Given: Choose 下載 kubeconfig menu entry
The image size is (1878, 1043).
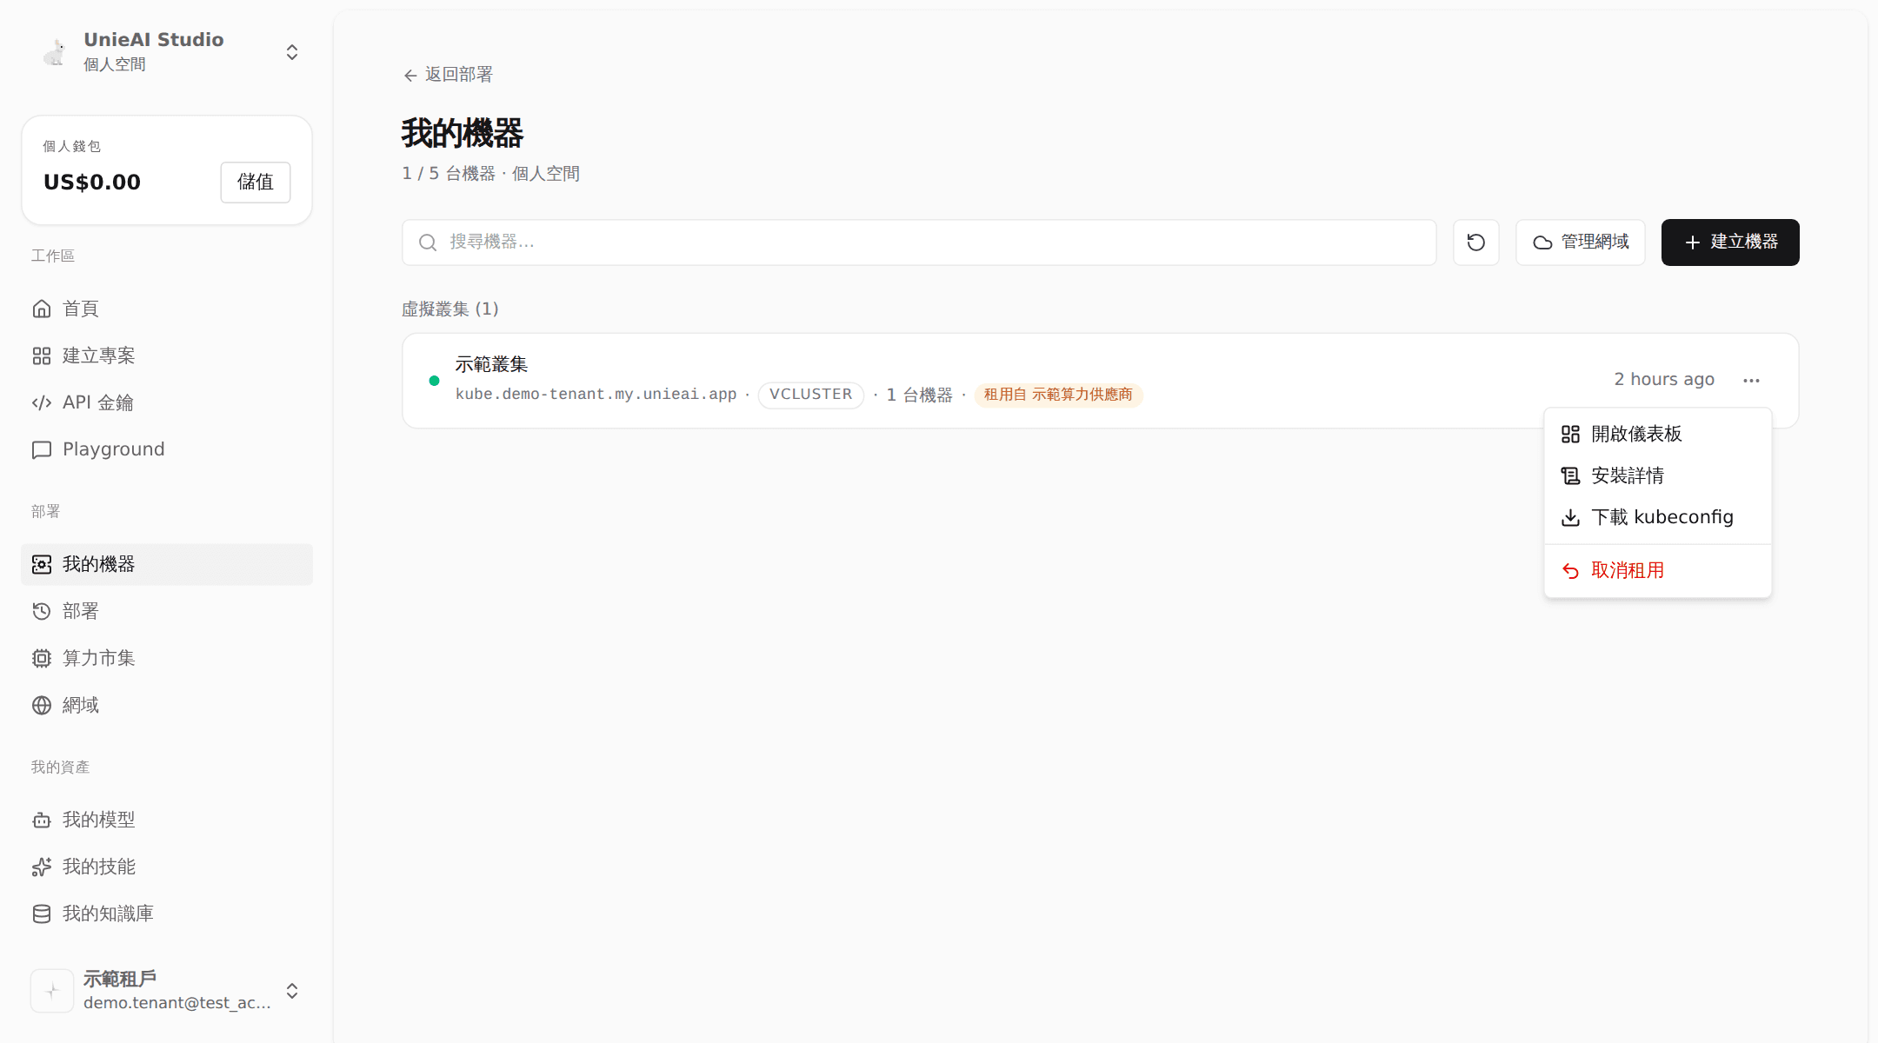Looking at the screenshot, I should (x=1657, y=517).
